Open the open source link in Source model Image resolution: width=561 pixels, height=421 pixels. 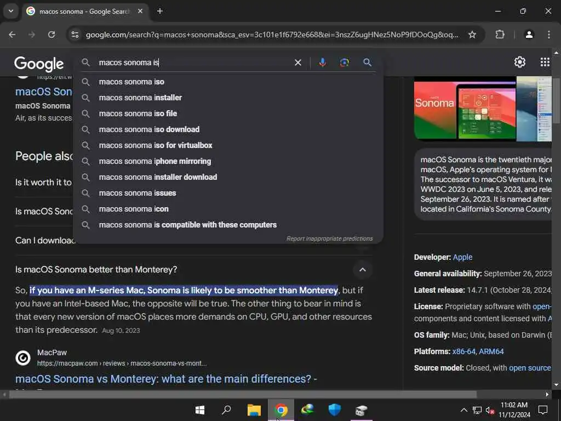pos(530,368)
